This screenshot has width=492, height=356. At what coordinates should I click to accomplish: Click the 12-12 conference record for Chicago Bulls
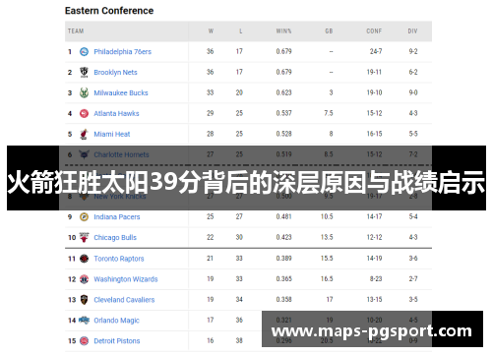tap(374, 237)
